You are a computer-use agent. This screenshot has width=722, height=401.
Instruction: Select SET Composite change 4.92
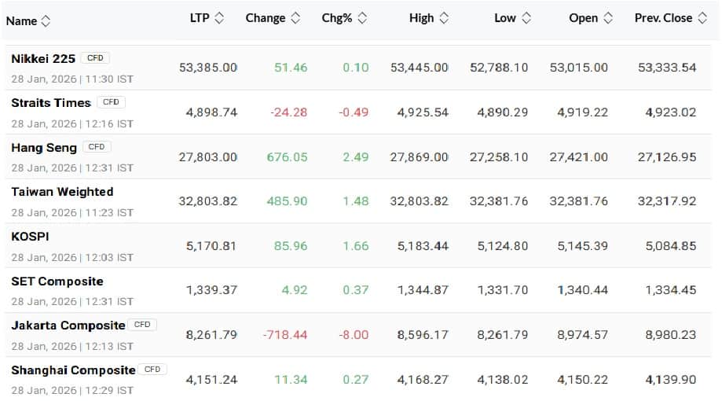tap(295, 290)
